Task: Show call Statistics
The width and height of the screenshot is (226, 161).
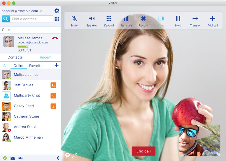Action: 126,21
